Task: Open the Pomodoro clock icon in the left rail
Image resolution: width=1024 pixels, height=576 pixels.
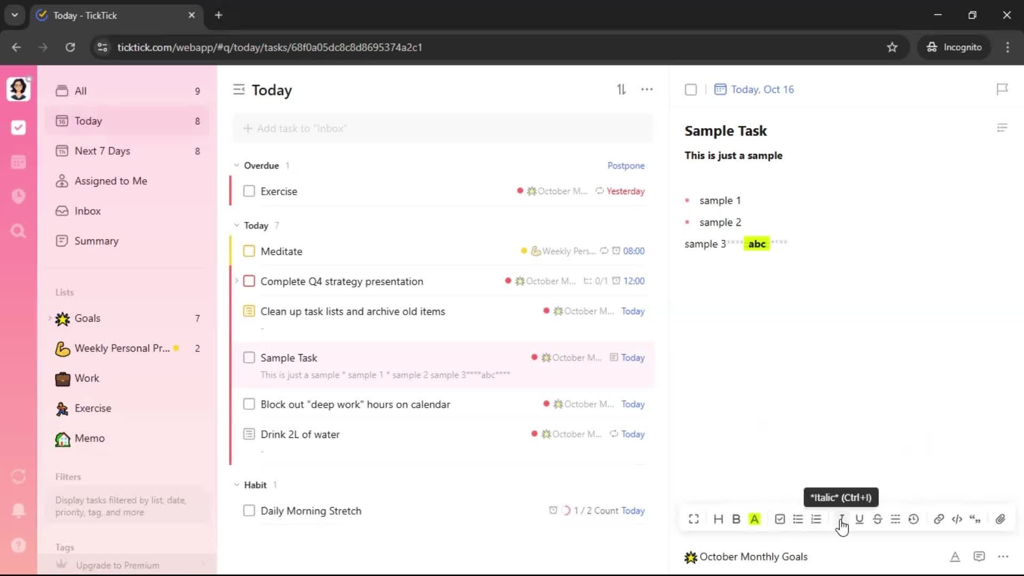Action: tap(19, 196)
